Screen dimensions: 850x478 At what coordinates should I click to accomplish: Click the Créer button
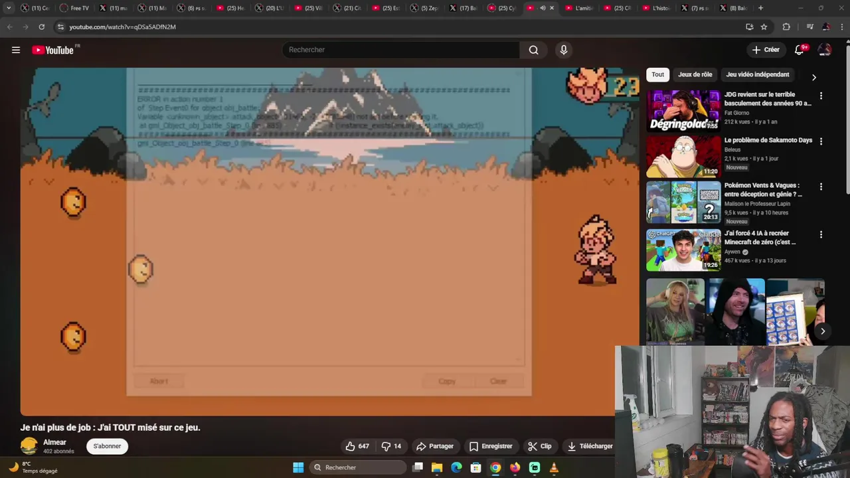pos(766,50)
